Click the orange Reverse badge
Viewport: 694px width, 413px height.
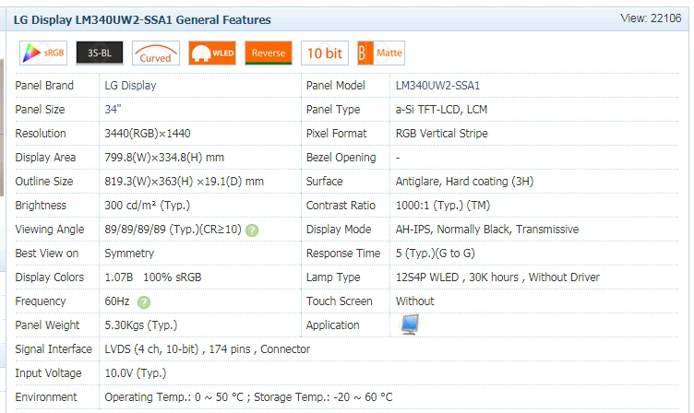269,53
